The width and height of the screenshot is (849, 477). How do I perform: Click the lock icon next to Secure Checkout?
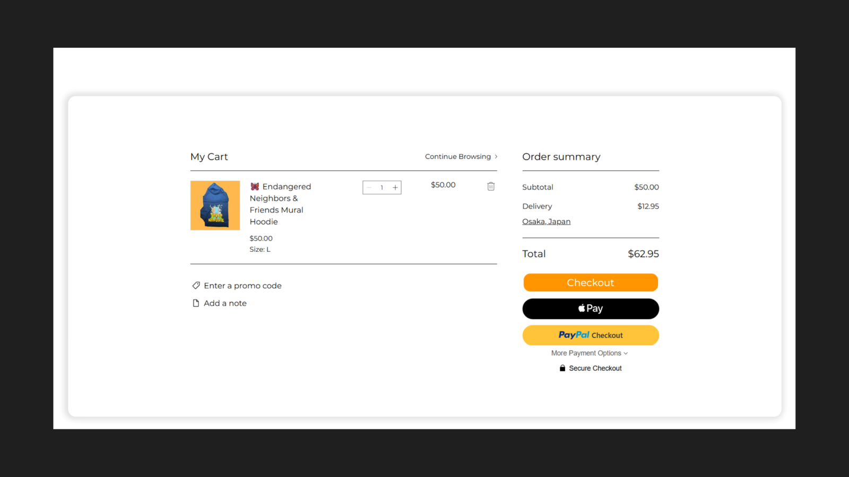tap(562, 368)
